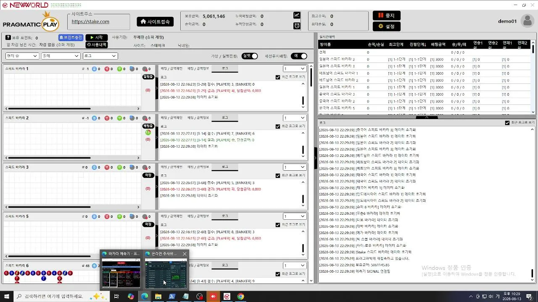Open 배팅/금액패턴 tab for 스피드 바카라 1

point(171,68)
